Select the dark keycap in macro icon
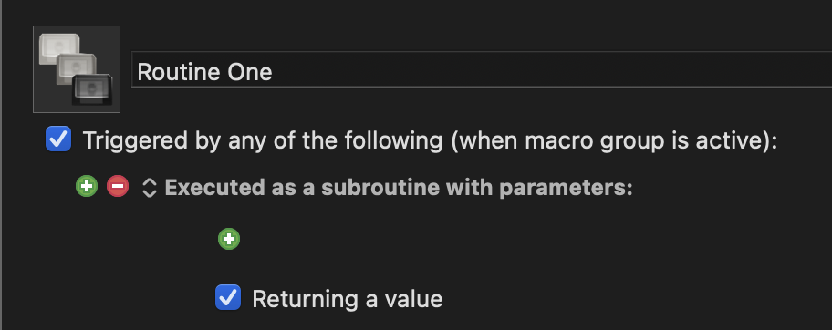832x330 pixels. coord(92,89)
